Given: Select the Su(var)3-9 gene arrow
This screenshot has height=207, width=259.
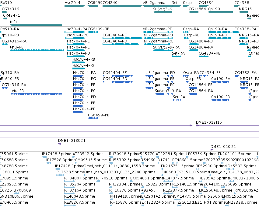Looking at the screenshot, I should pos(163,12).
